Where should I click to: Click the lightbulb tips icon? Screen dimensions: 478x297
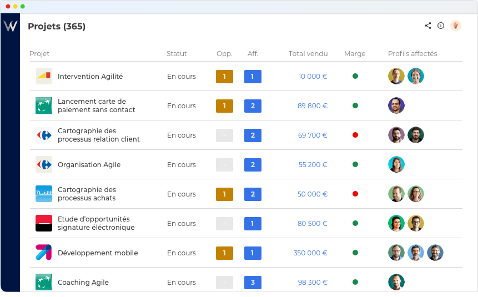pyautogui.click(x=456, y=26)
